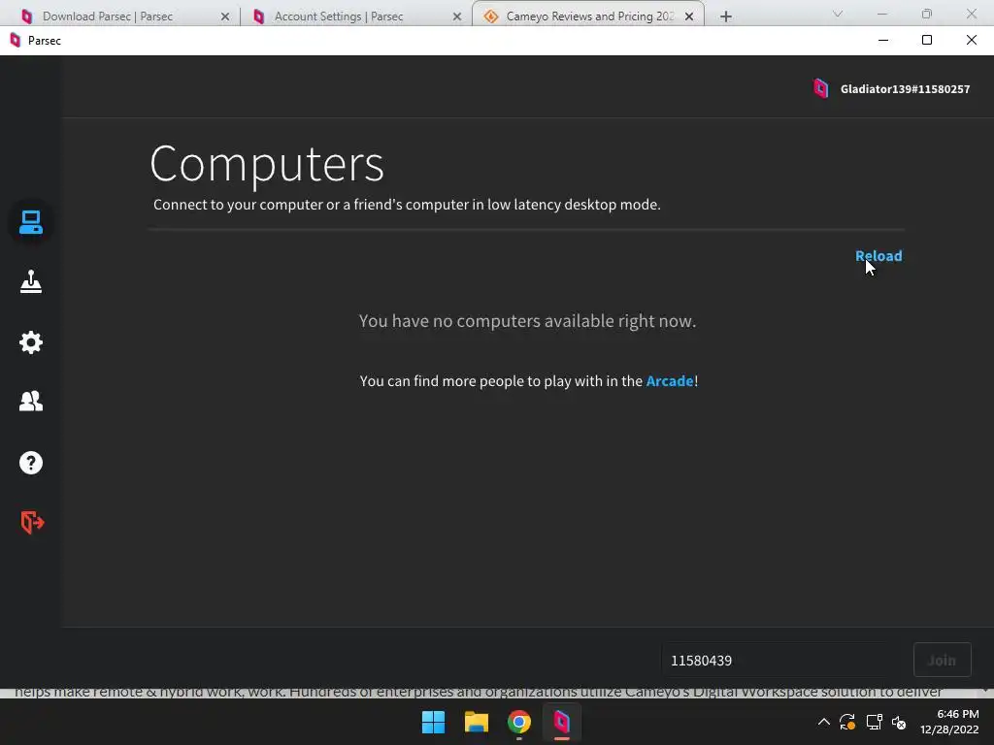This screenshot has width=994, height=745.
Task: Click the Join button
Action: pos(942,660)
